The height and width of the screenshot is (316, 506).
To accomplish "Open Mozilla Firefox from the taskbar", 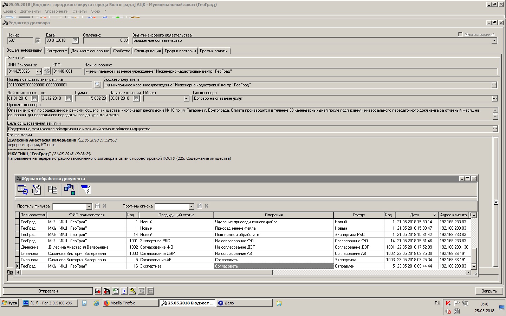I will point(130,303).
